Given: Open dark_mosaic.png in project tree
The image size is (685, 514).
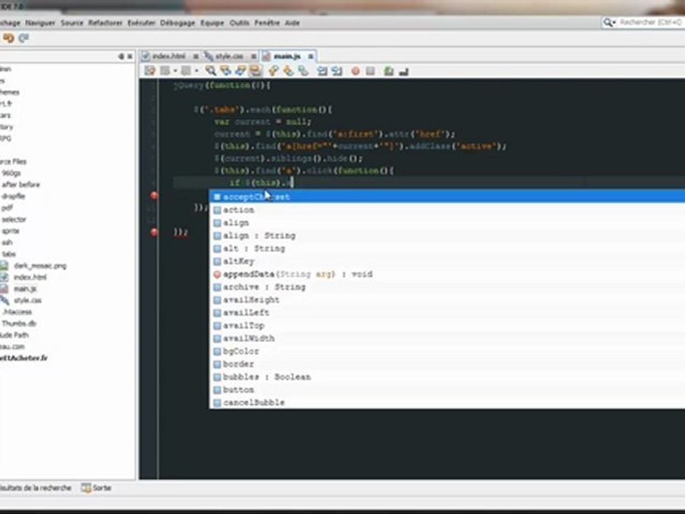Looking at the screenshot, I should 40,266.
